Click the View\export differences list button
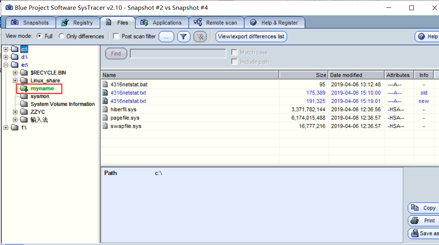The image size is (439, 245). 251,36
